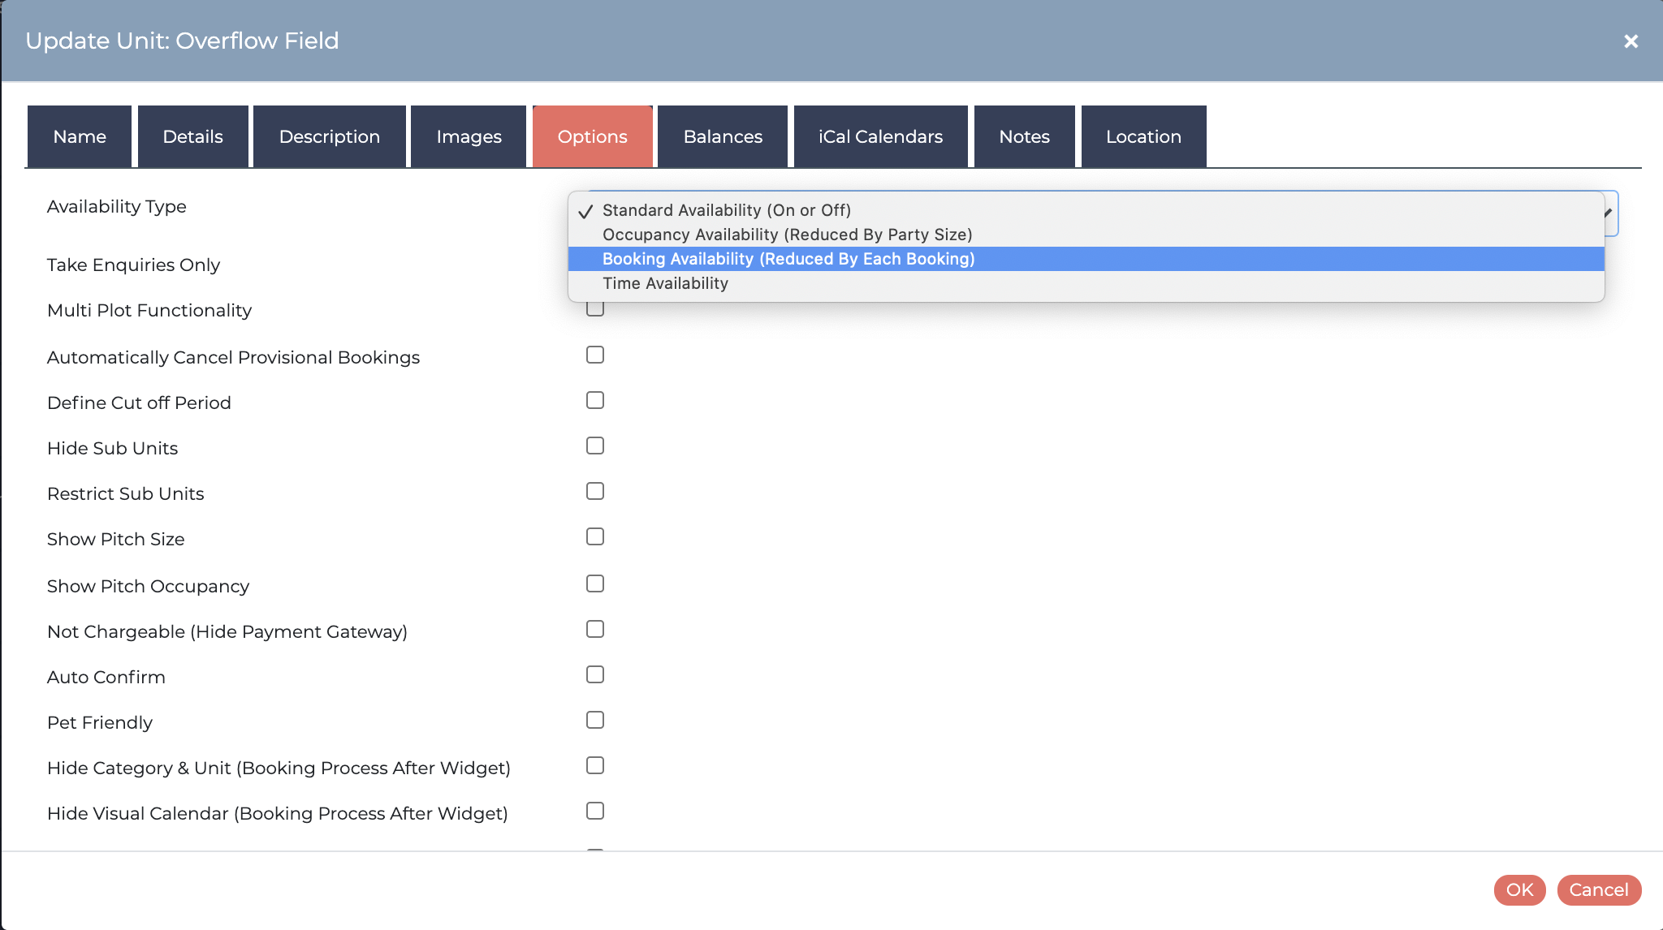Click the Update Unit: Overflow Field title
The width and height of the screenshot is (1663, 930).
182,41
